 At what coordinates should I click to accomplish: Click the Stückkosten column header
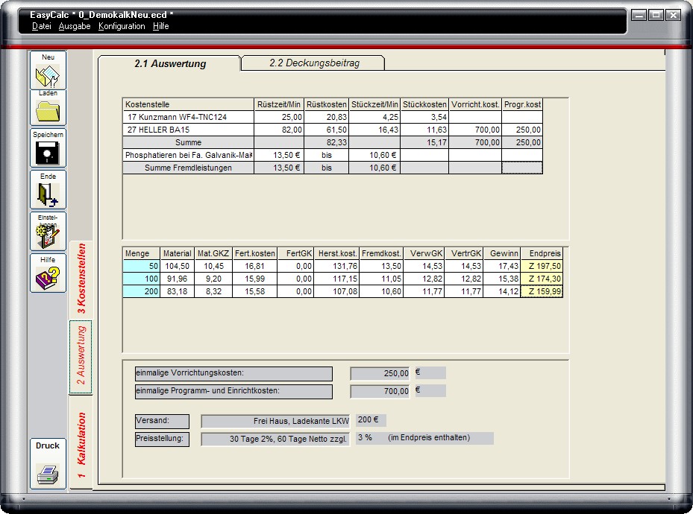click(424, 104)
